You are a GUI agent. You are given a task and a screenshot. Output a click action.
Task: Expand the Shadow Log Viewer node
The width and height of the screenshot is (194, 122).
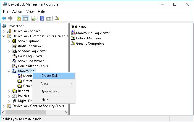(x=9, y=51)
